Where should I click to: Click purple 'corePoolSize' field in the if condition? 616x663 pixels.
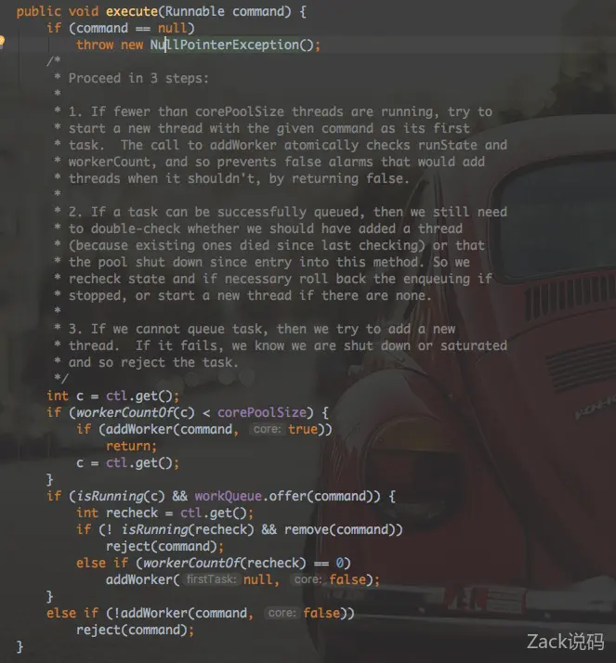point(262,412)
